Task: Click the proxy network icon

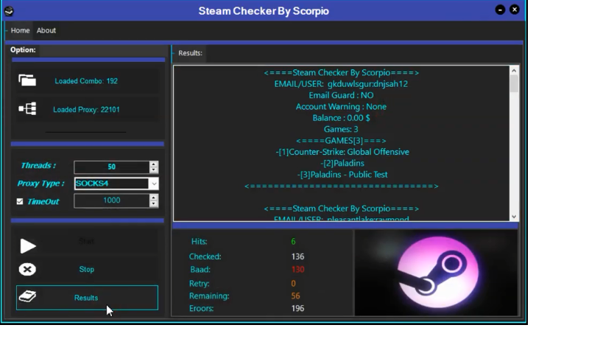Action: tap(27, 109)
